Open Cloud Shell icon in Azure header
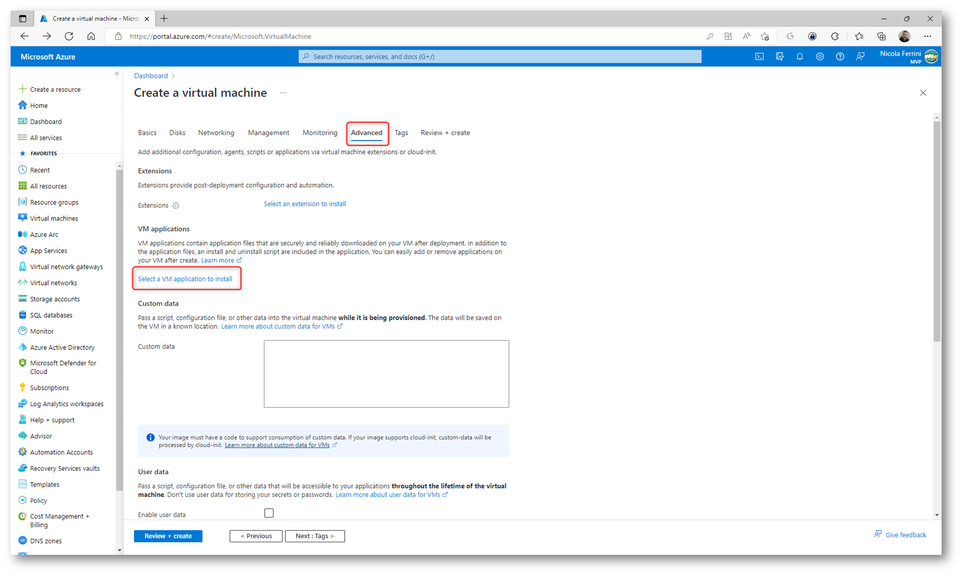The width and height of the screenshot is (963, 576). 759,57
